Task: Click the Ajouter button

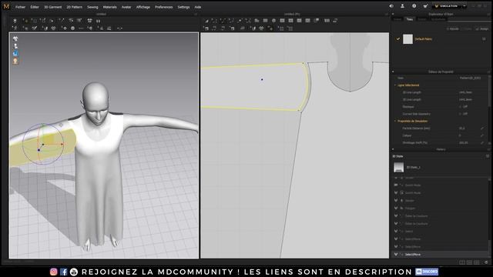Action: click(x=453, y=29)
